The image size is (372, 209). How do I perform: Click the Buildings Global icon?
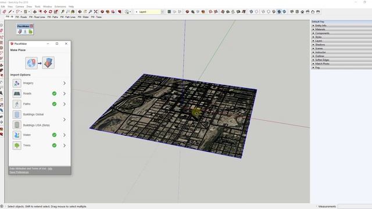pos(17,114)
